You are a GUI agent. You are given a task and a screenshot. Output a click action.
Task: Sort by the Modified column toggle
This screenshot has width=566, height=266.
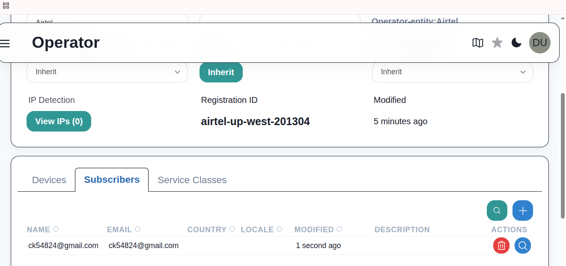point(339,229)
